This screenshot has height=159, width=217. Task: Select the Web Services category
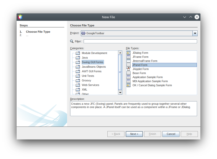click(90, 85)
